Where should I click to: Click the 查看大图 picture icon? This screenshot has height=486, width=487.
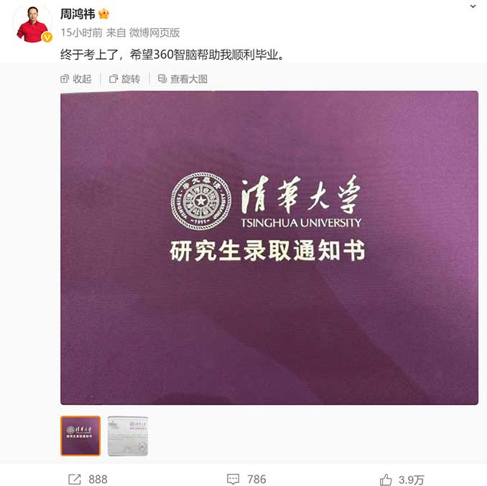point(162,78)
